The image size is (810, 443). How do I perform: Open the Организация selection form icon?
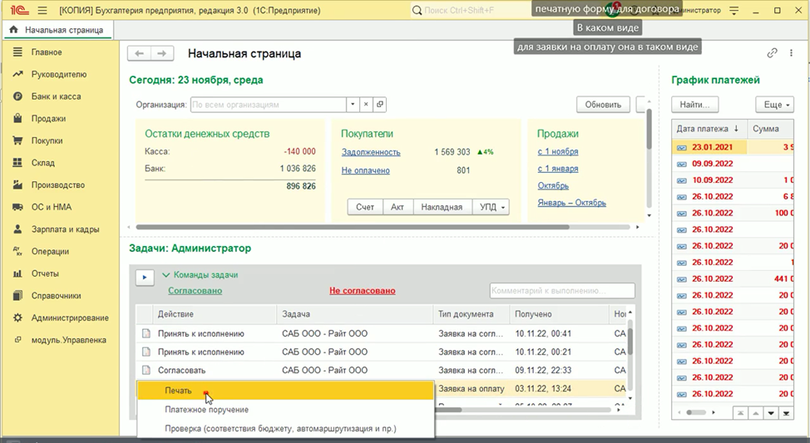coord(380,104)
